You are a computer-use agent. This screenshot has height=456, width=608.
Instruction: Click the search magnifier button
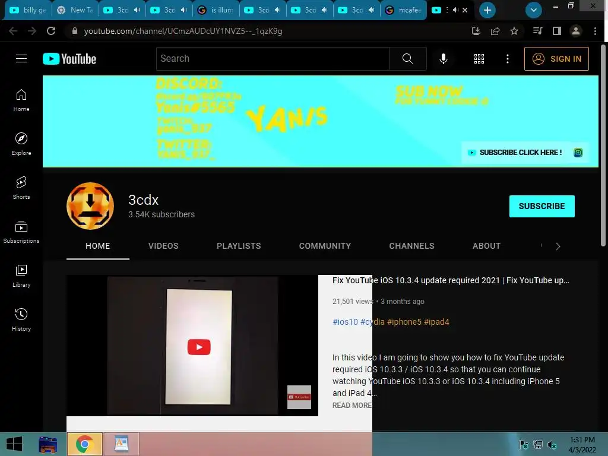pos(407,59)
